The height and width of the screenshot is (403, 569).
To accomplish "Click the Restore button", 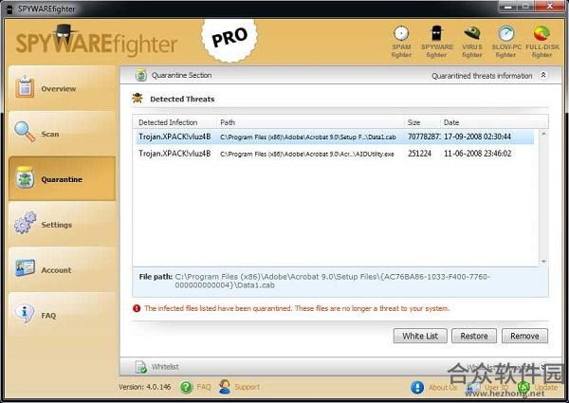I will 474,336.
